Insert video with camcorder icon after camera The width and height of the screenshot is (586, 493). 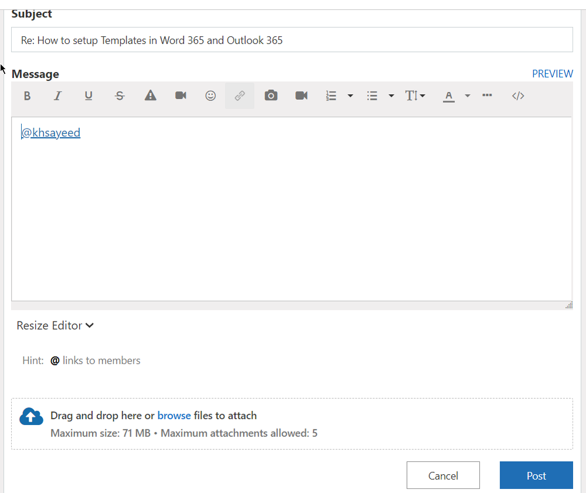(302, 96)
